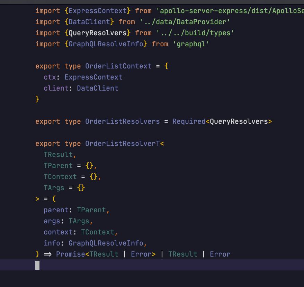Click ExpressContext in the first import line
Viewport: 304px width, 287px height.
tap(98, 11)
